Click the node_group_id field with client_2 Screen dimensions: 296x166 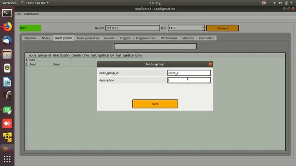(x=189, y=73)
